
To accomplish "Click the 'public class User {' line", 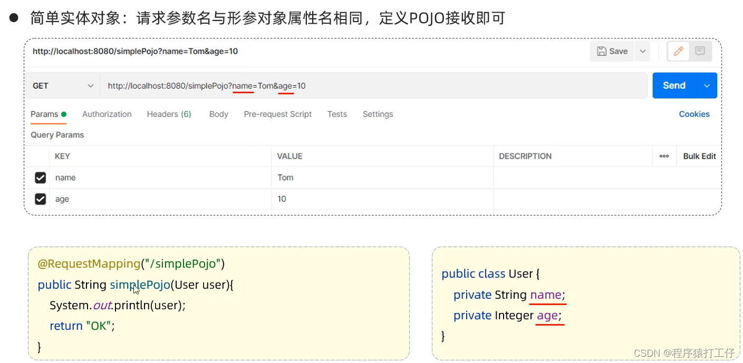I will [490, 274].
